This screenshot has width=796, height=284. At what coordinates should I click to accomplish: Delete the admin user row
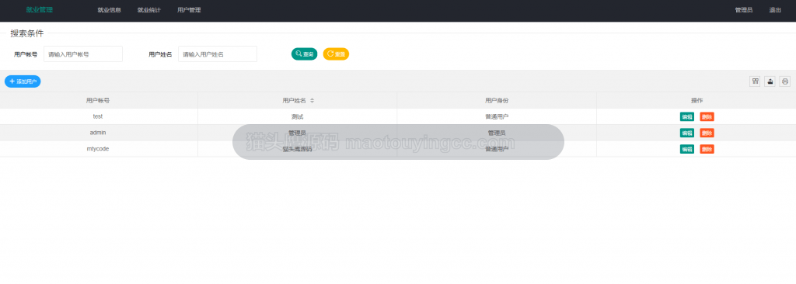coord(707,133)
